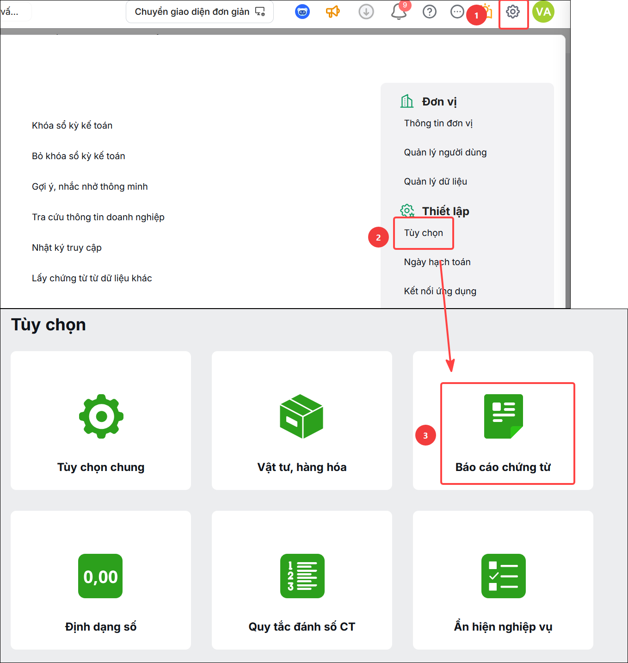Screen dimensions: 628x663
Task: Click the download arrow icon
Action: (x=366, y=12)
